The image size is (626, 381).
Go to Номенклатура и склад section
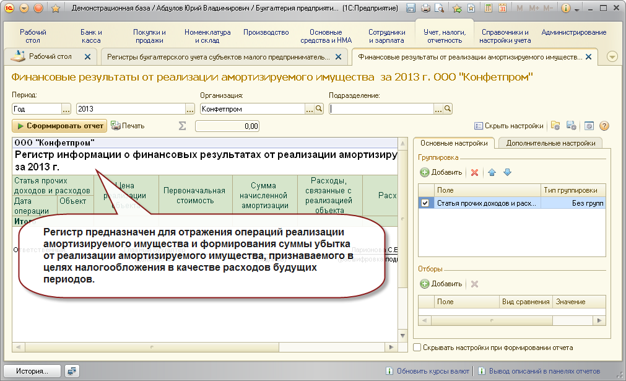click(207, 37)
